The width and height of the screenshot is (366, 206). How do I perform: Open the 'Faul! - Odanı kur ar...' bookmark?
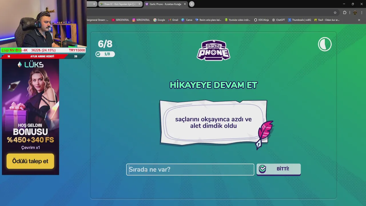[327, 20]
